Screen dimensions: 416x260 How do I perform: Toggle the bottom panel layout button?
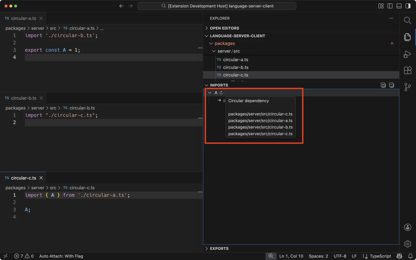pos(399,6)
